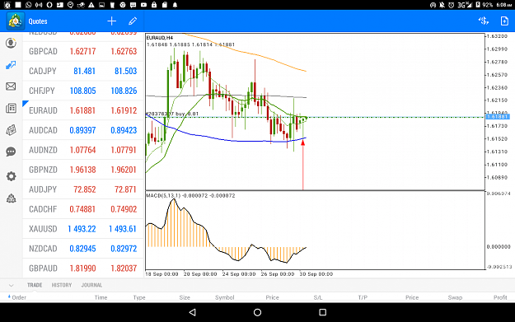515x322 pixels.
Task: Switch to the JOURNAL tab
Action: [x=91, y=285]
